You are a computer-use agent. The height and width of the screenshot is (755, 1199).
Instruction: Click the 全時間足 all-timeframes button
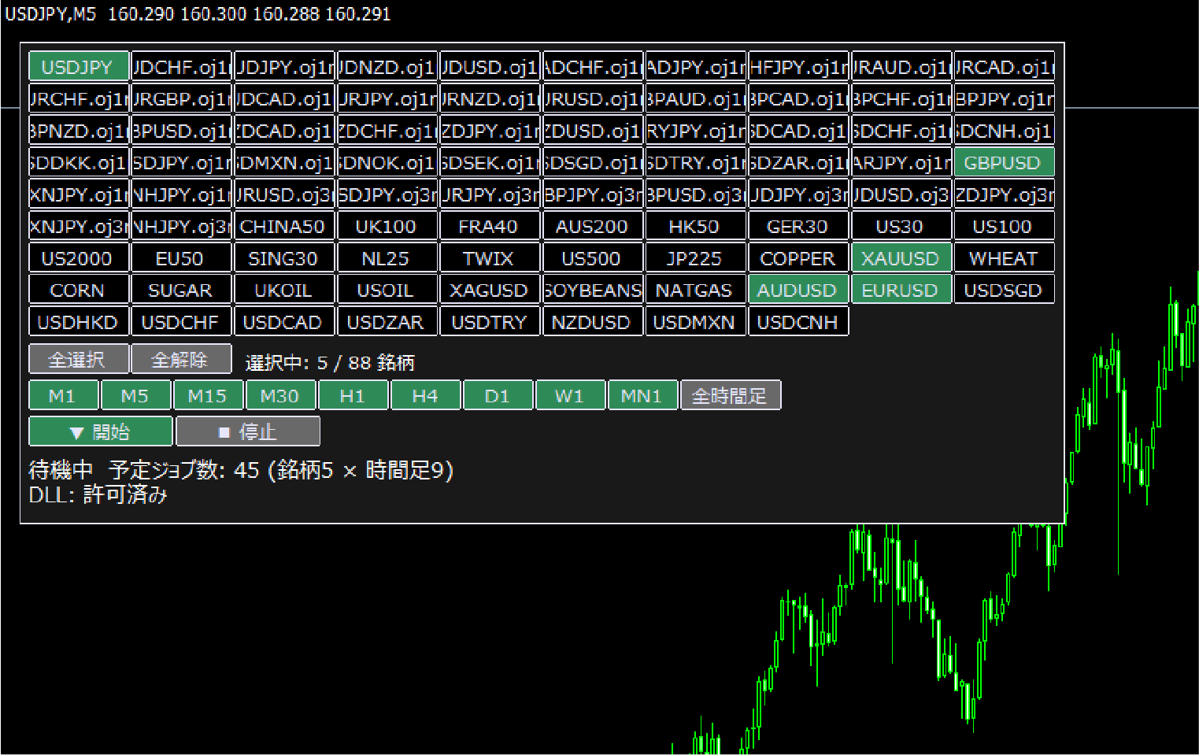(731, 395)
